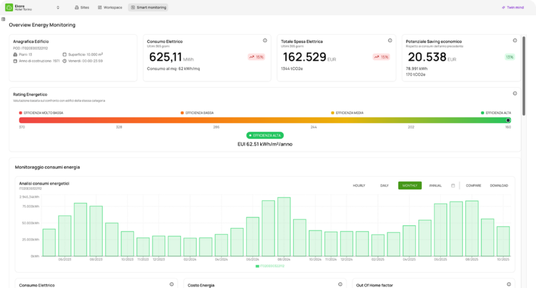Open the Twin mind link

click(513, 7)
